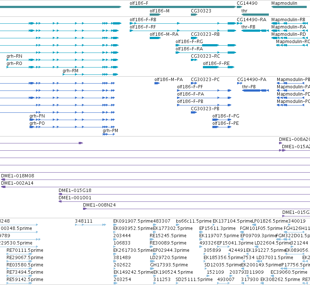310x285 pixels.
Task: Select EST label RE73494.5prime
Action: [25, 273]
